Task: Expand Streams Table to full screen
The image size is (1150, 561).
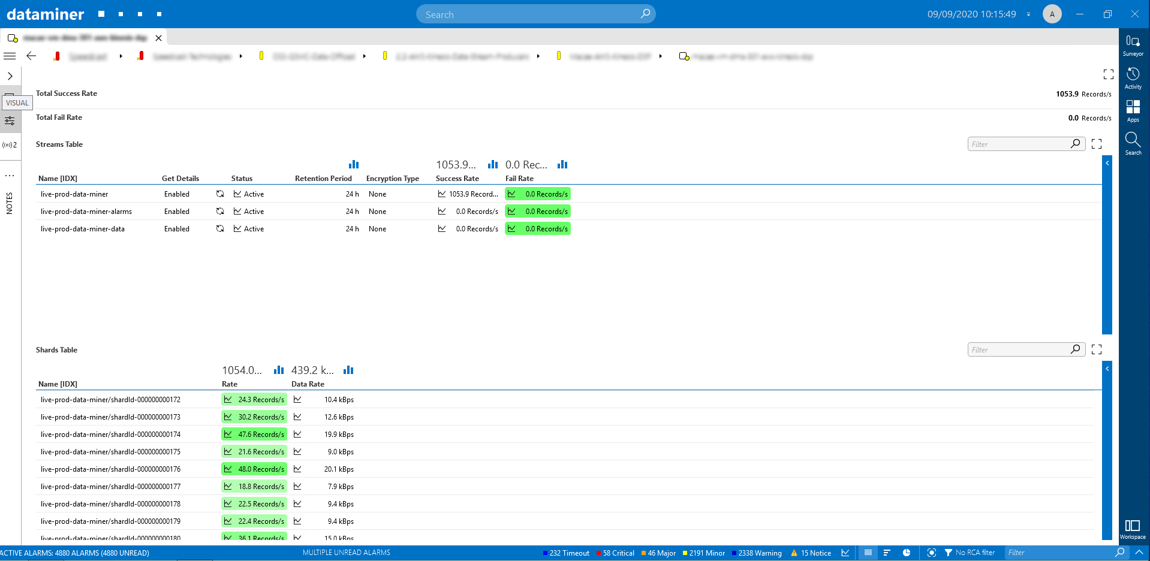Action: point(1097,144)
